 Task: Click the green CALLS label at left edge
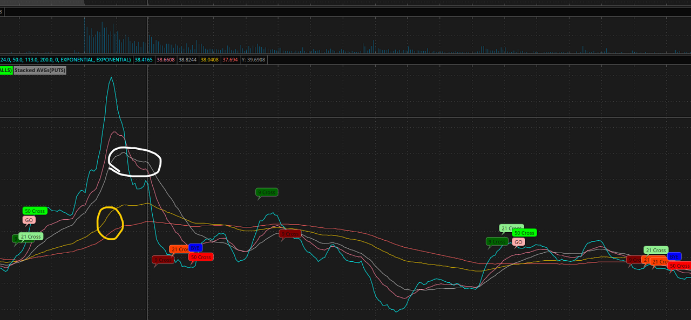pyautogui.click(x=5, y=70)
